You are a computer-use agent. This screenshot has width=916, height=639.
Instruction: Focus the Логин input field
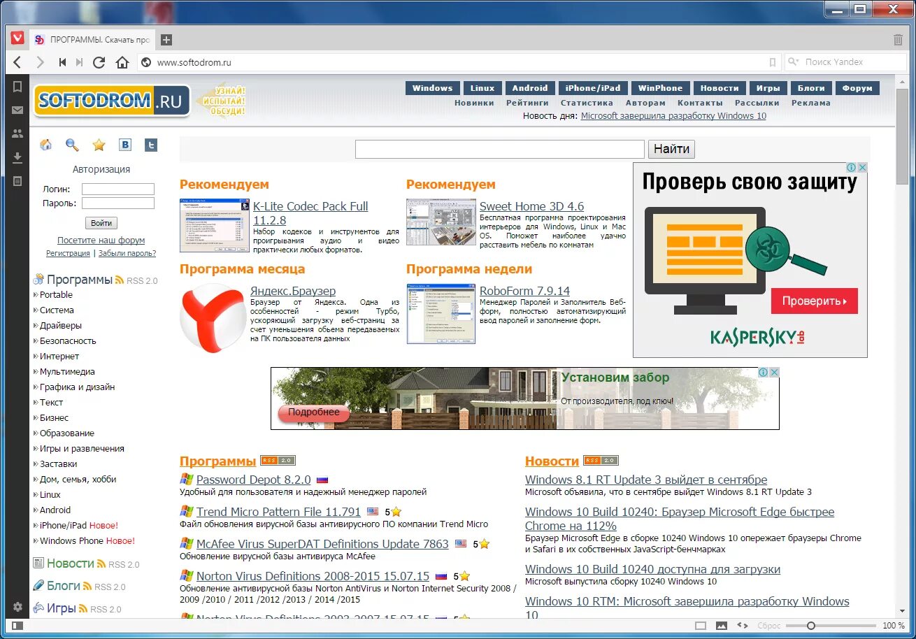coord(118,189)
